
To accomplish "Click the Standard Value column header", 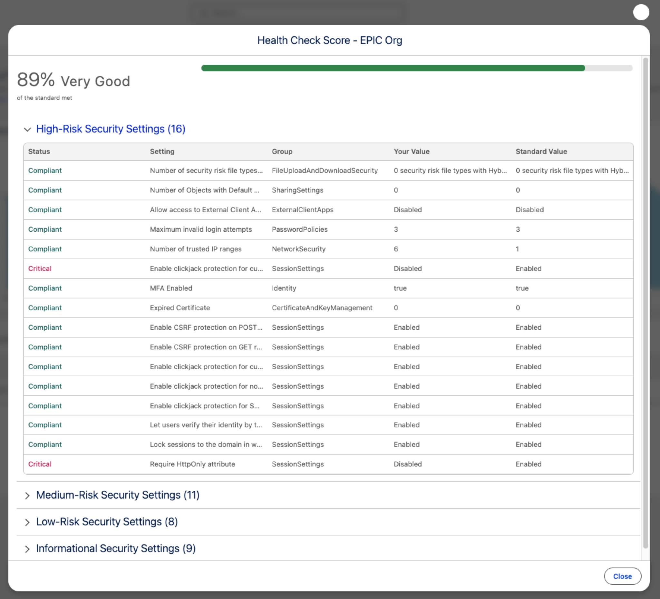I will click(541, 151).
